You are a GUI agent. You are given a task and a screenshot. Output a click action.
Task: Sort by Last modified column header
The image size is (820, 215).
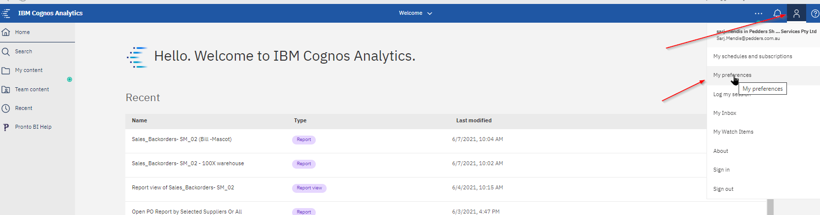tap(474, 120)
